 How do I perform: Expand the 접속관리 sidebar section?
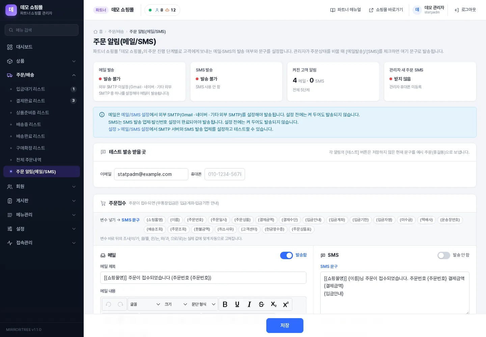tap(74, 243)
